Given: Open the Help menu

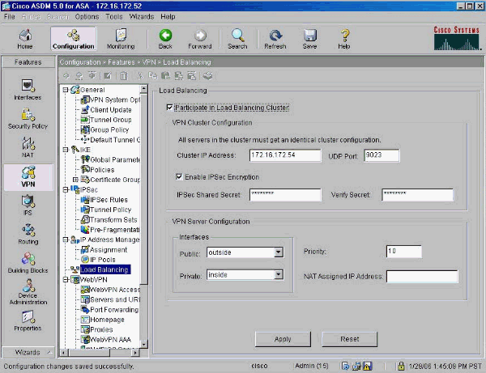Looking at the screenshot, I should tap(168, 17).
